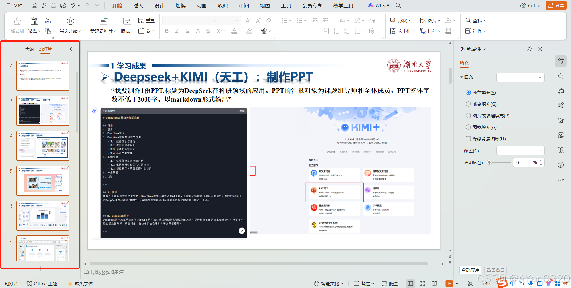Click the Cut scissors icon

click(x=48, y=20)
